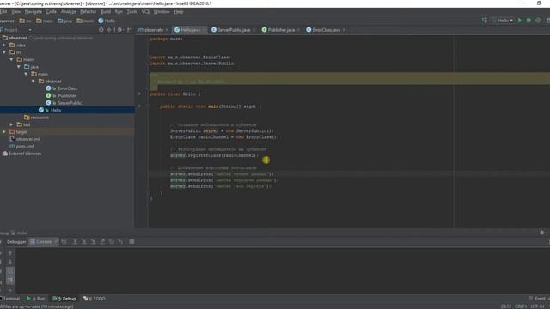Open the Help menu
This screenshot has width=550, height=309.
(x=179, y=11)
